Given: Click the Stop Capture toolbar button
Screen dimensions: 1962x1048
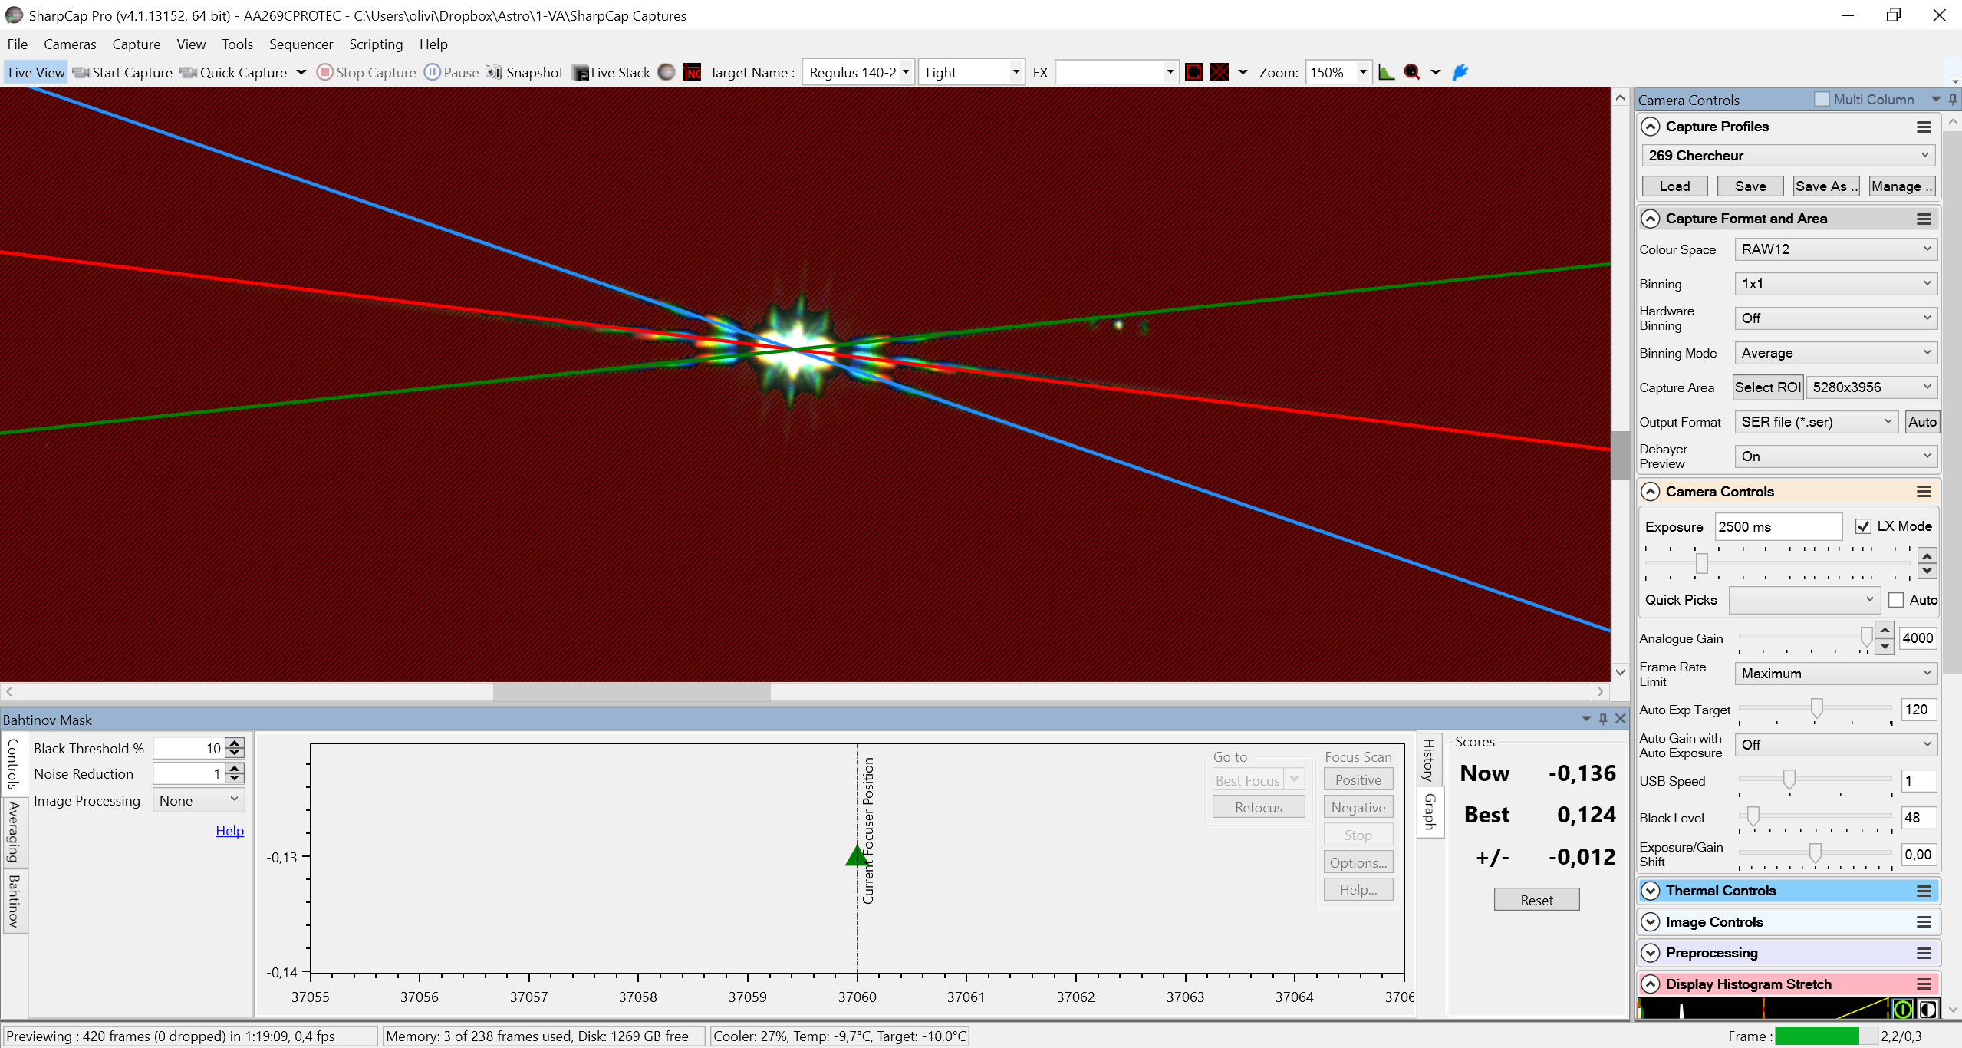Looking at the screenshot, I should [x=367, y=72].
